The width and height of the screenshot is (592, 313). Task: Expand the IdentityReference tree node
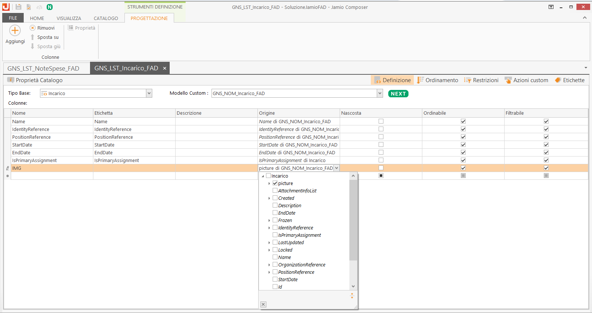(269, 228)
